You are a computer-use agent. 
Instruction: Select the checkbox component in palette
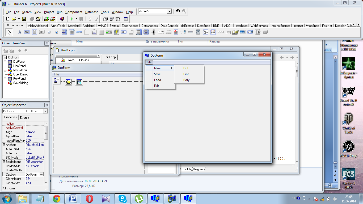[x=49, y=32]
